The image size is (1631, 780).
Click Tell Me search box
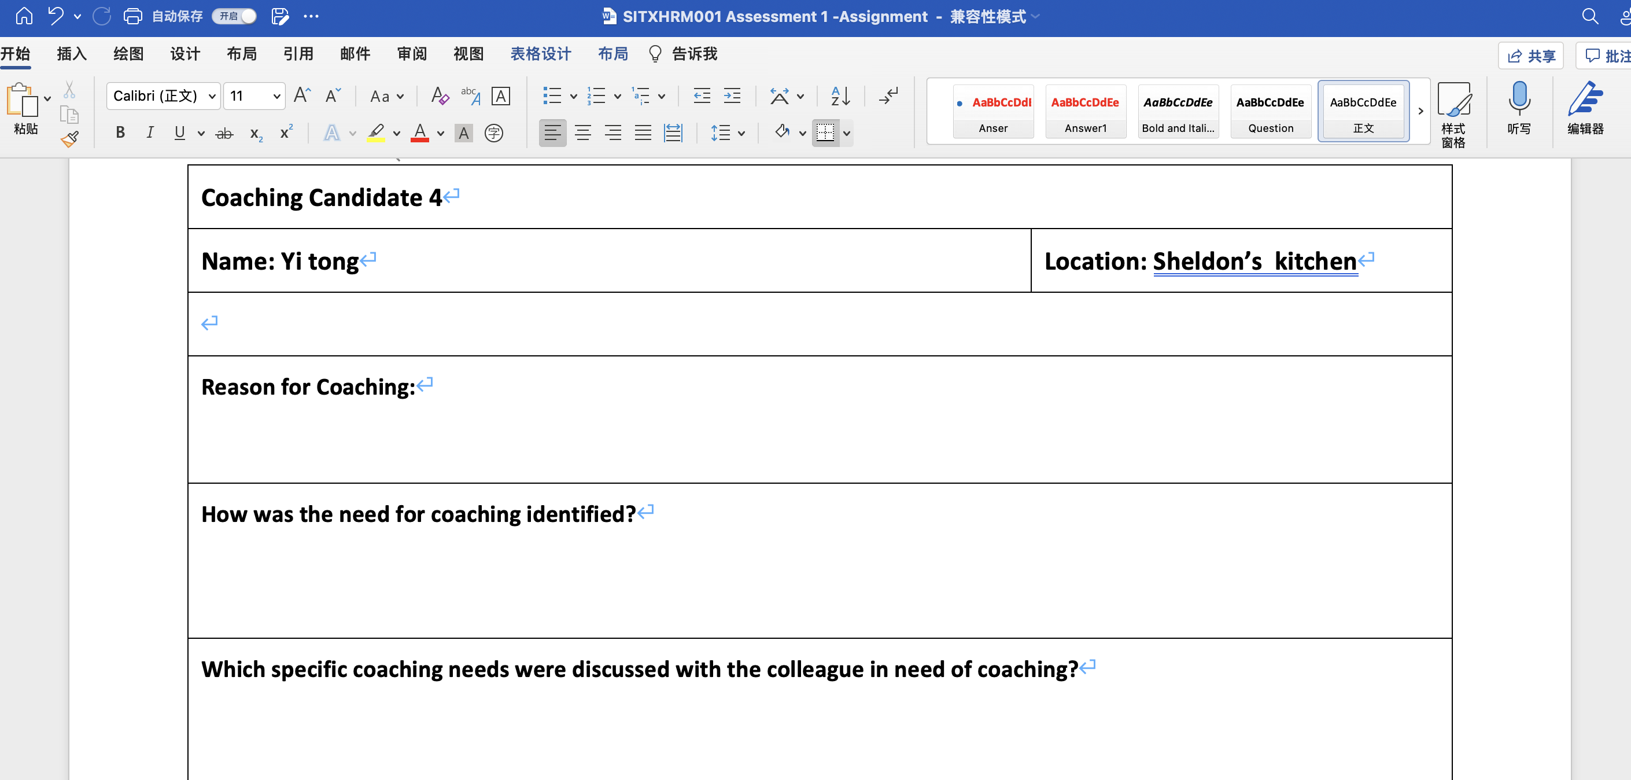pos(683,54)
